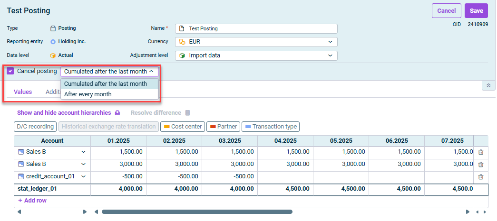Switch to the Values tab
Viewport: 497px width, 221px height.
click(23, 92)
